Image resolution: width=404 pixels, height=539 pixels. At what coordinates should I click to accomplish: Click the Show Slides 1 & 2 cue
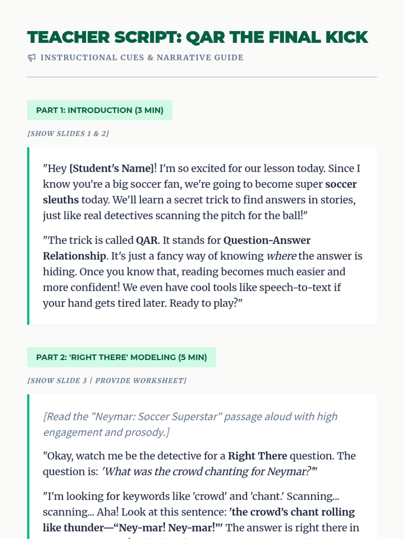pos(68,133)
